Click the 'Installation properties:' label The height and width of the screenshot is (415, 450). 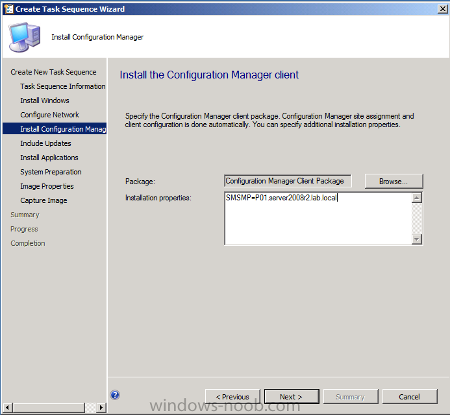[158, 198]
